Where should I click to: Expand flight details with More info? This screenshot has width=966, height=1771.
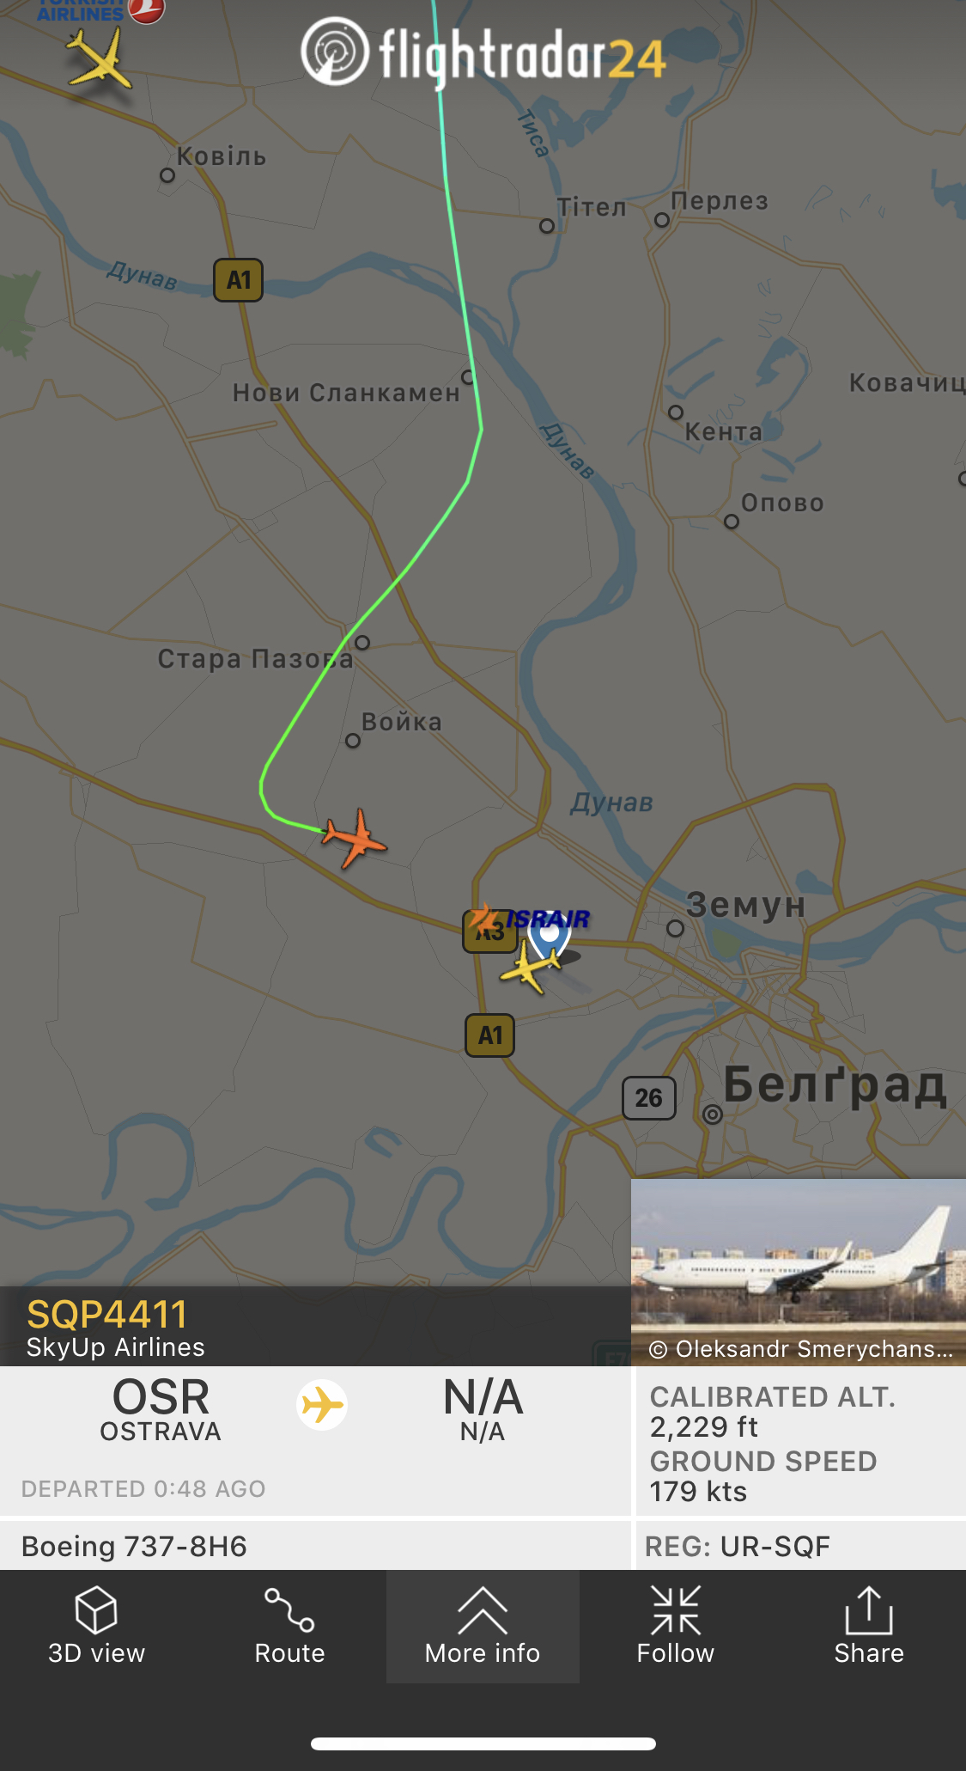point(483,1626)
